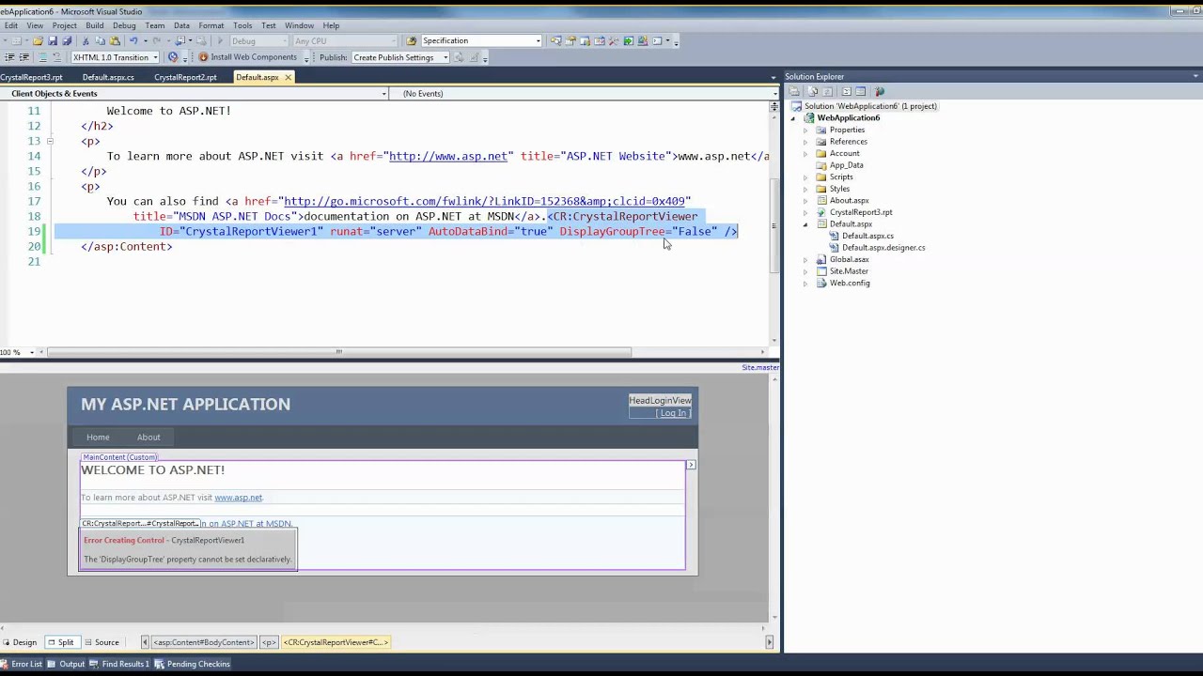Click the Open File toolbar icon

38,41
